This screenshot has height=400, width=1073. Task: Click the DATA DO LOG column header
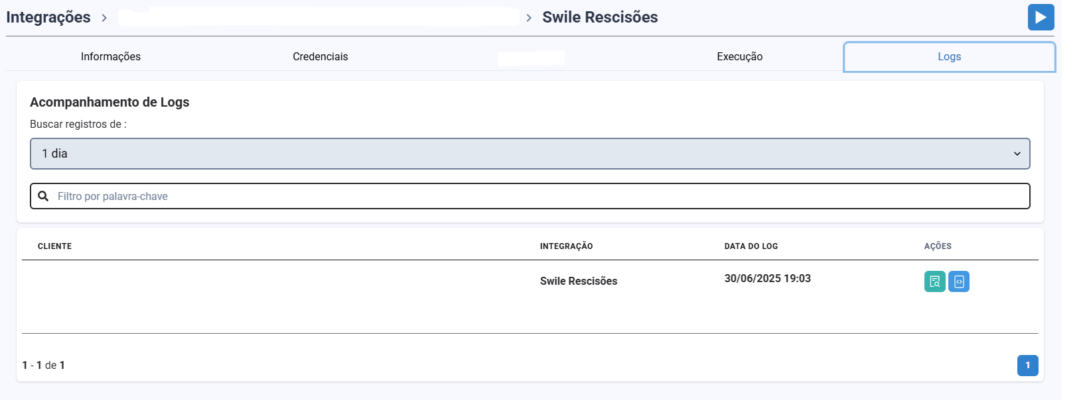click(x=751, y=246)
